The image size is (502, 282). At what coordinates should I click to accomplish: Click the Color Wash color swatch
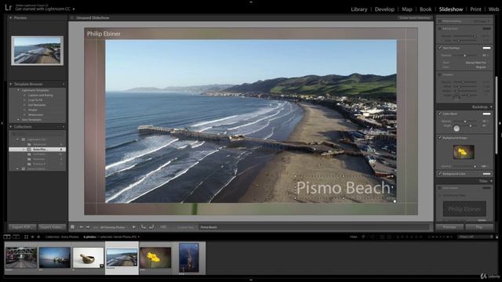(x=486, y=114)
